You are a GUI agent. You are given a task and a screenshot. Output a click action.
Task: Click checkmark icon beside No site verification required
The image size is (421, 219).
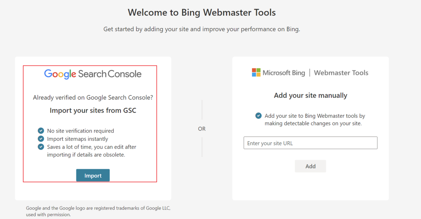pyautogui.click(x=41, y=131)
